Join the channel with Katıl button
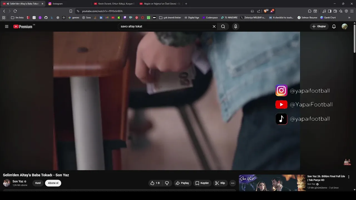The image size is (356, 200). pos(38,183)
